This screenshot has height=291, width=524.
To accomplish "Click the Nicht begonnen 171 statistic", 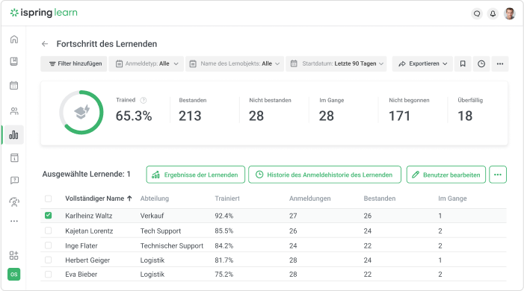I will click(x=409, y=110).
